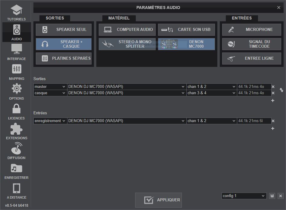This screenshot has height=210, width=286.
Task: Open the enregistrement input type dropdown
Action: (x=50, y=121)
